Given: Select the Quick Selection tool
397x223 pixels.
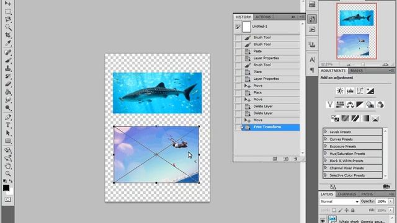Looking at the screenshot, I should (8, 27).
